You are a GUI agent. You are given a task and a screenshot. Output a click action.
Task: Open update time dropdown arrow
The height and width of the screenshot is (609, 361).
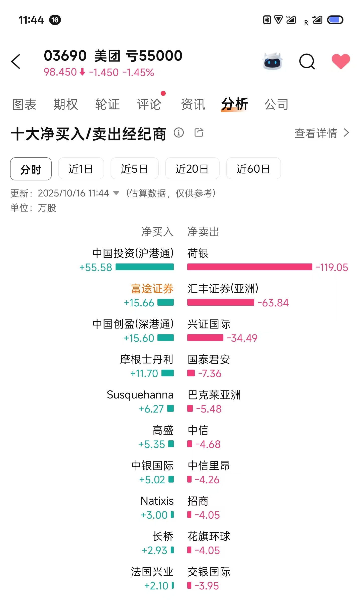(x=116, y=193)
